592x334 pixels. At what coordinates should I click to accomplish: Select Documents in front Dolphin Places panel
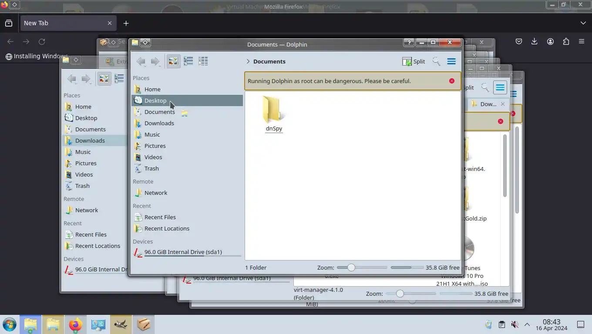click(x=187, y=112)
